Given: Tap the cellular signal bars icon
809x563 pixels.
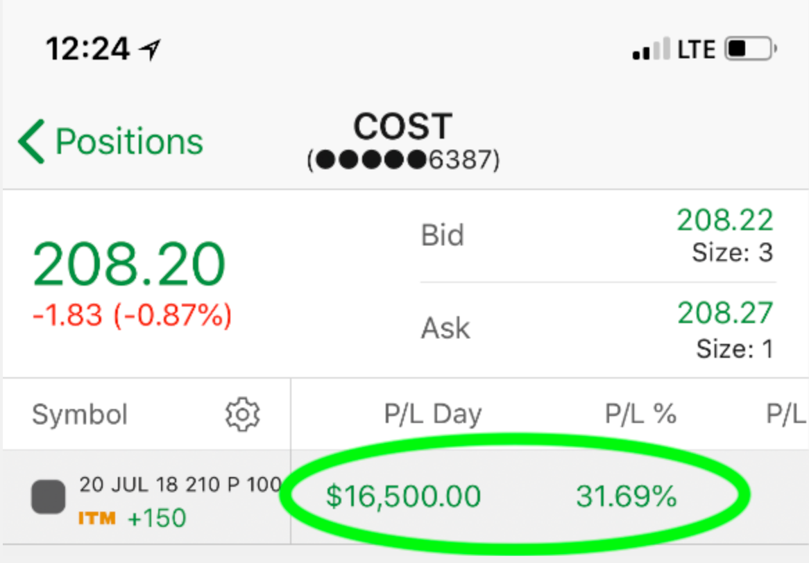Looking at the screenshot, I should [651, 49].
